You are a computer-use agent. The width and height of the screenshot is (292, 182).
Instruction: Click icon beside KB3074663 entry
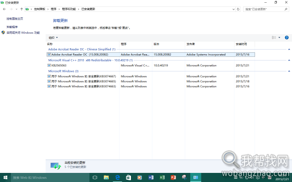tap(49, 86)
